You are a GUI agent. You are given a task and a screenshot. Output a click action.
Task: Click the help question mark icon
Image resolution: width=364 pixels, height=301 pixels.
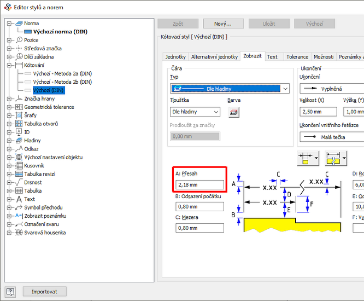point(10,292)
